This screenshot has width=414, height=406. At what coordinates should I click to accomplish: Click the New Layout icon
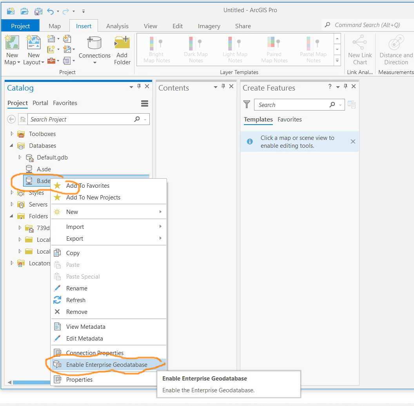[34, 42]
